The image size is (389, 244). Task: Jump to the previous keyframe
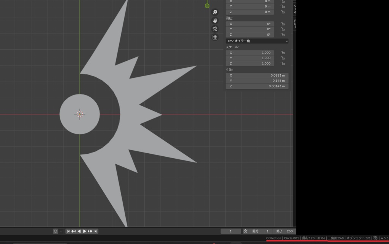73,231
